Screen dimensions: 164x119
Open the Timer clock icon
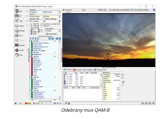[17, 55]
